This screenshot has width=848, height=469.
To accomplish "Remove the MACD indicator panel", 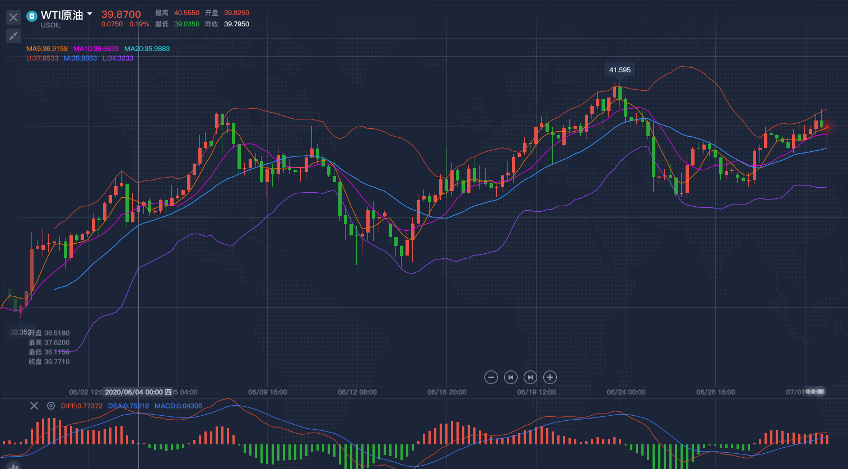I will coord(34,406).
